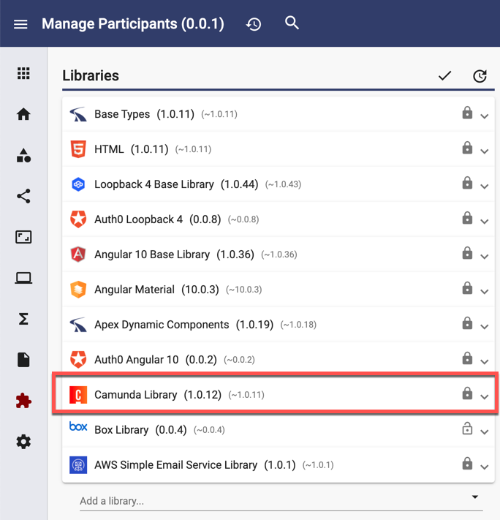Select the Base Types (1.0.11) row
Image resolution: width=500 pixels, height=520 pixels.
tap(279, 114)
